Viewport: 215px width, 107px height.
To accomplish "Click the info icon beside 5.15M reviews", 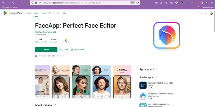I will (45, 42).
